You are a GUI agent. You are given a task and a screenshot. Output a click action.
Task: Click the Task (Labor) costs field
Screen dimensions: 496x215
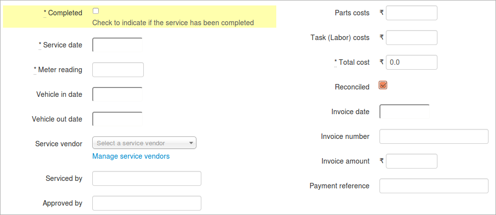(412, 38)
